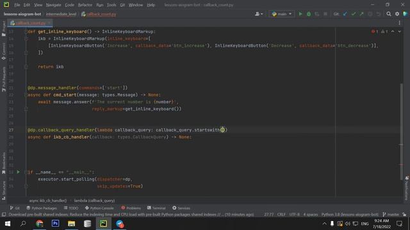Viewport: 410px width, 230px height.
Task: Open Git history clock icon in toolbar
Action: pyautogui.click(x=370, y=14)
